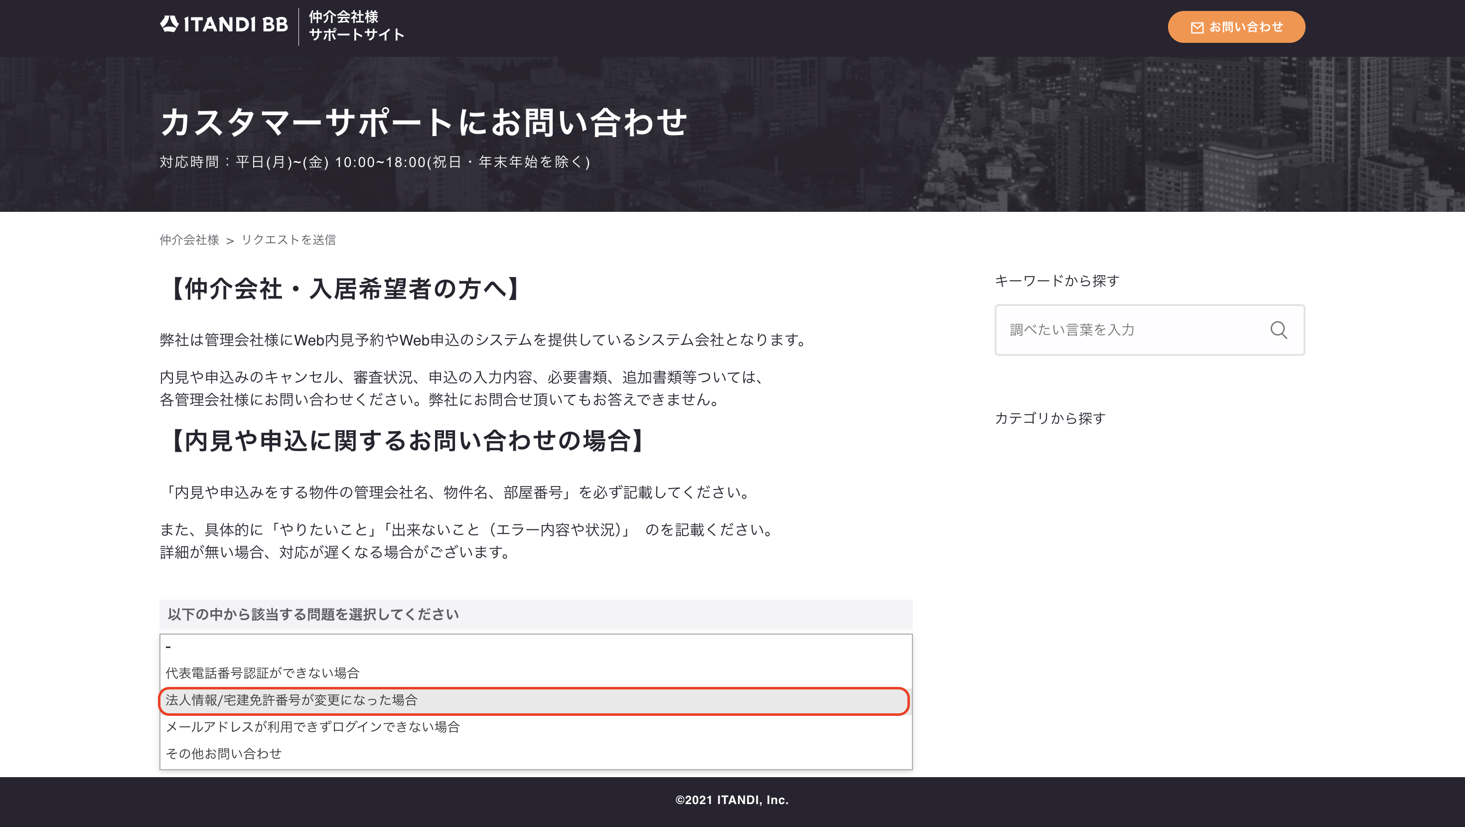The image size is (1465, 827).
Task: Click the ITANDI BB logo
Action: (224, 24)
